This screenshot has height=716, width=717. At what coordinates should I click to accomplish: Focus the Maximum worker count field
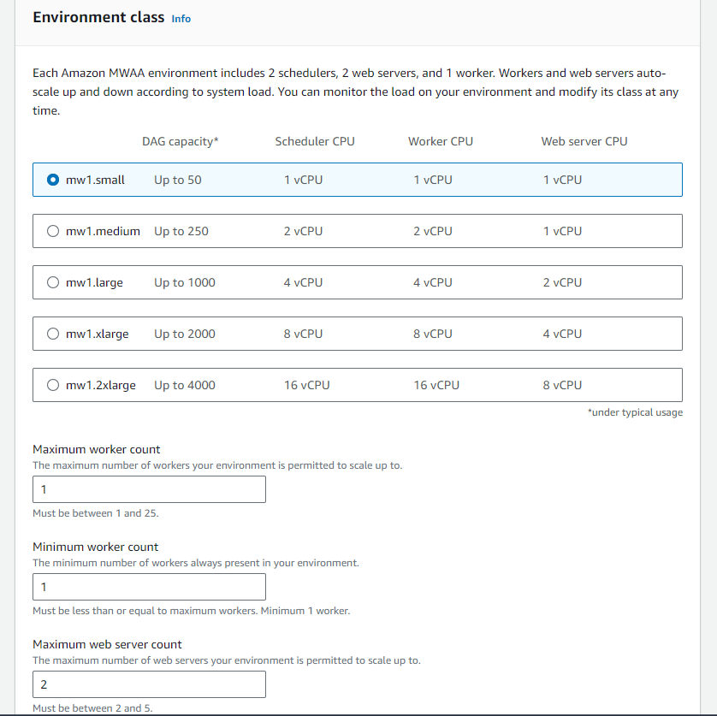tap(149, 489)
